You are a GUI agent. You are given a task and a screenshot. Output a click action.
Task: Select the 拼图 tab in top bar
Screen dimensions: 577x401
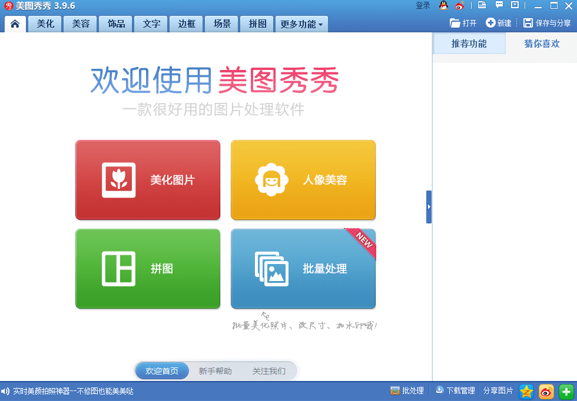coord(257,24)
